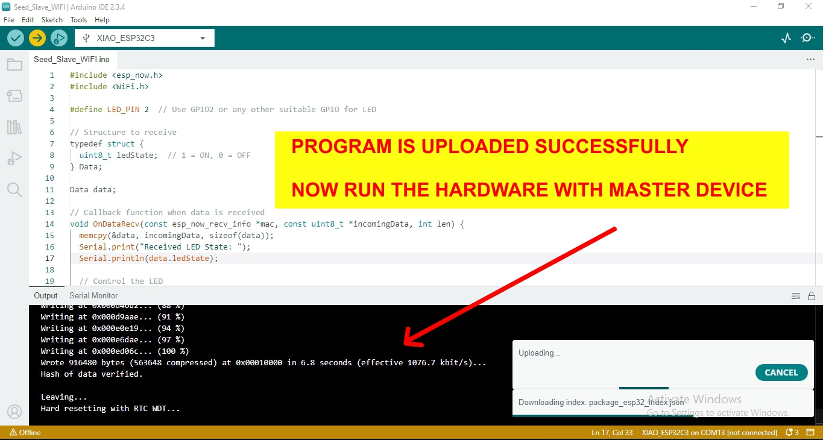Click the '// Control the LED' comment

tap(121, 281)
